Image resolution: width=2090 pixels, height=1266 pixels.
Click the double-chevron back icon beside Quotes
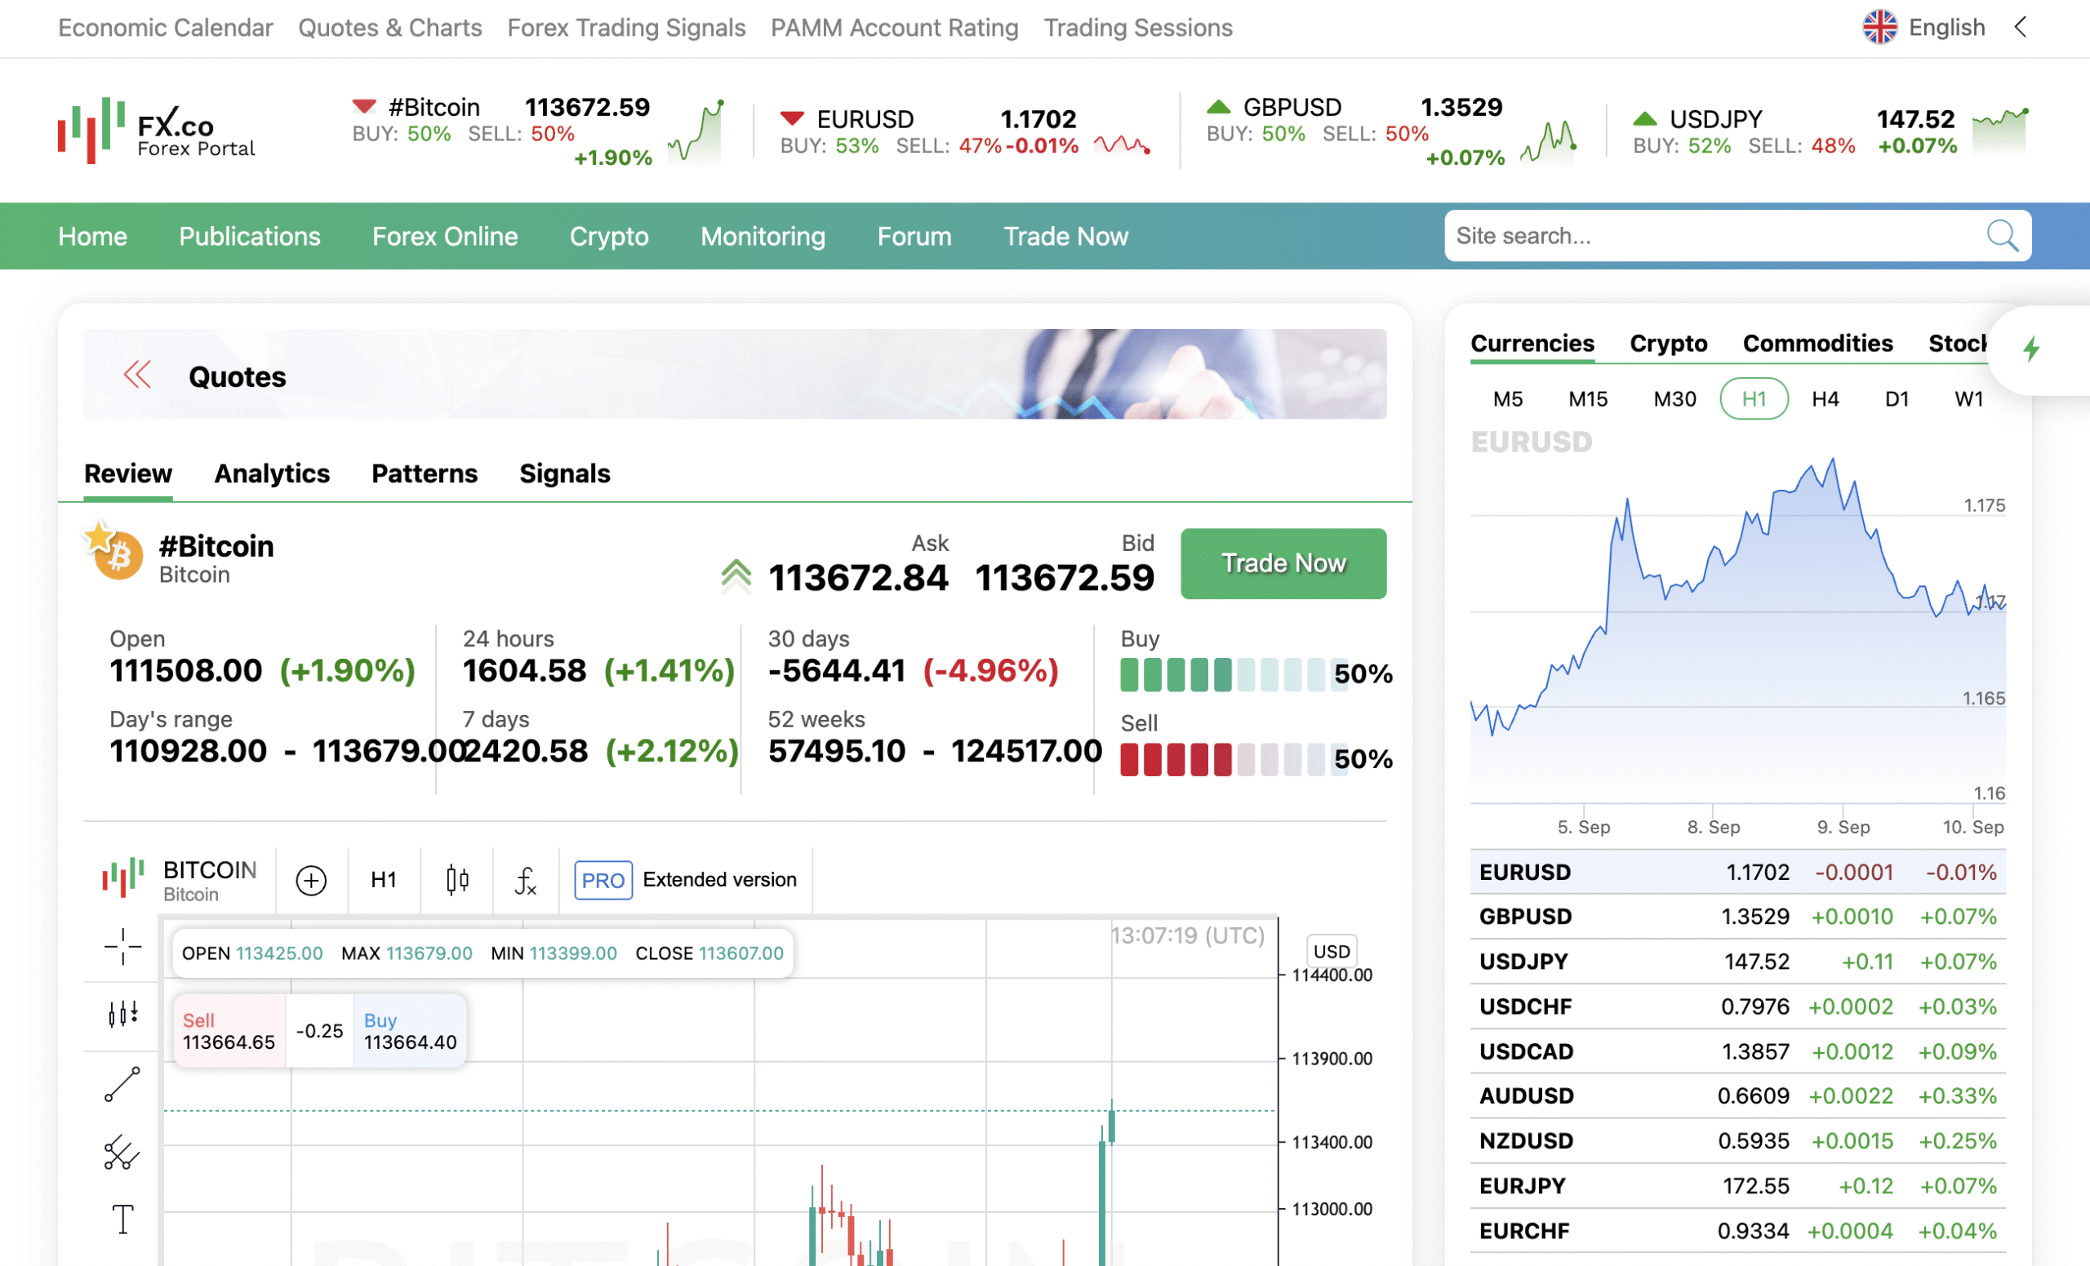click(137, 375)
